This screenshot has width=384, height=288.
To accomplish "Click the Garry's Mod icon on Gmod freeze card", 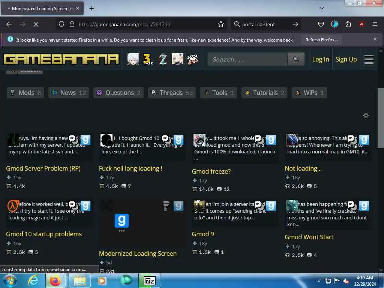I will coord(271,140).
